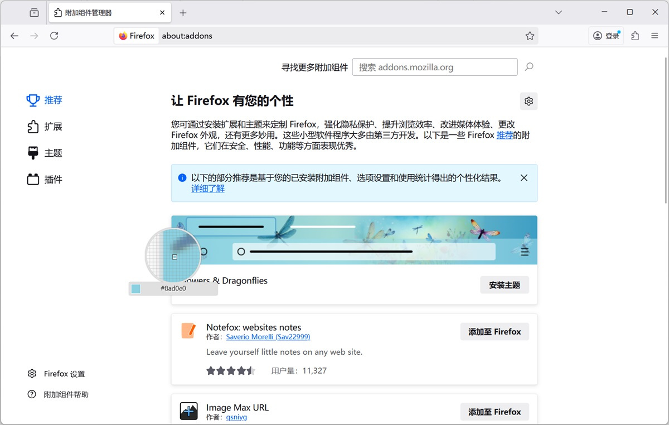669x425 pixels.
Task: Install the Flowers & Dragonflies theme
Action: [x=504, y=284]
